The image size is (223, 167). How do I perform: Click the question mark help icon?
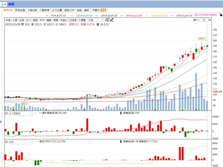pyautogui.click(x=35, y=114)
